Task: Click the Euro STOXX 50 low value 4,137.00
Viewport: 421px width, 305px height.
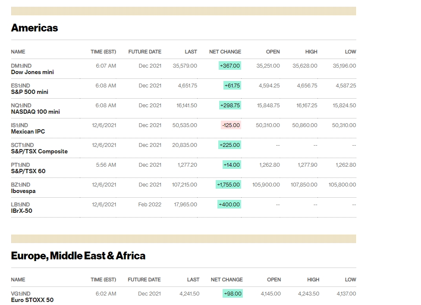Action: [347, 294]
